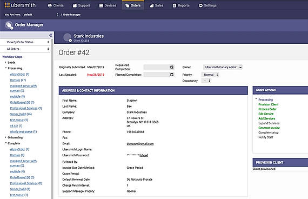Click the Generate Invoice action

(x=269, y=128)
